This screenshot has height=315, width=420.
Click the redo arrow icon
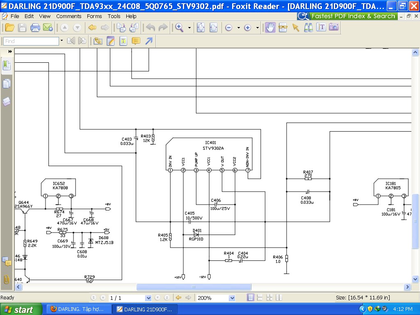[163, 27]
